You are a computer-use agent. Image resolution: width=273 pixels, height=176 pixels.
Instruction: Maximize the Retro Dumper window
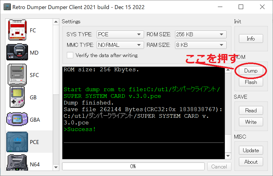point(241,7)
